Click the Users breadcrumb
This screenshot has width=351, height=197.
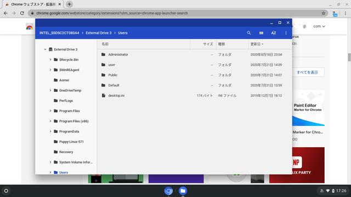coord(123,33)
